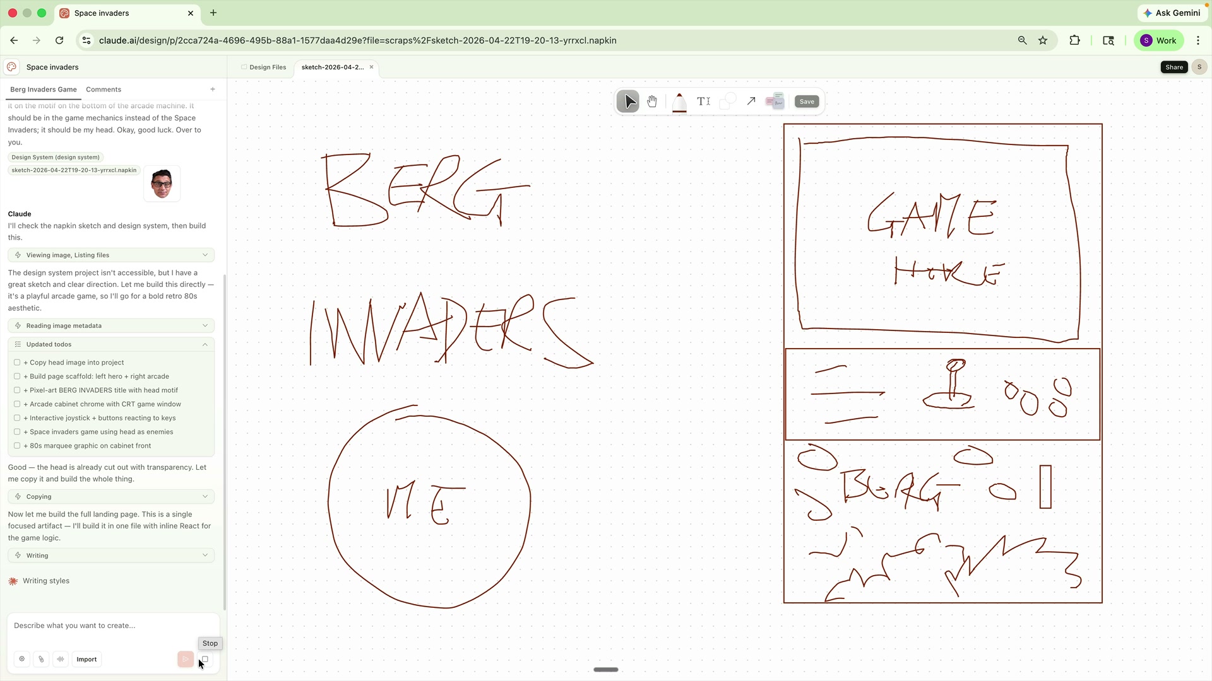Open chat settings via gear icon
The height and width of the screenshot is (681, 1212).
click(22, 659)
